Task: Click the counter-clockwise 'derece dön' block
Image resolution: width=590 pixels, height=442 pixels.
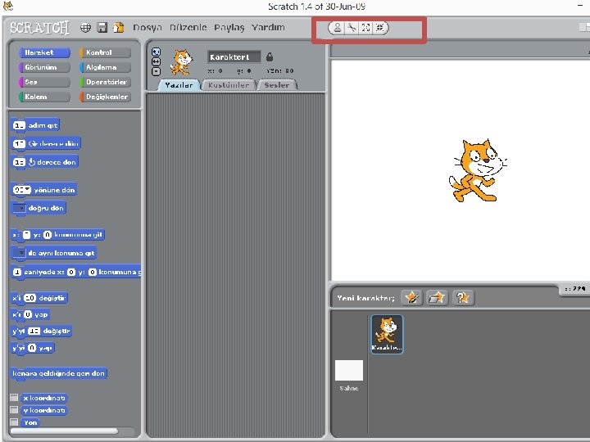Action: pyautogui.click(x=44, y=162)
